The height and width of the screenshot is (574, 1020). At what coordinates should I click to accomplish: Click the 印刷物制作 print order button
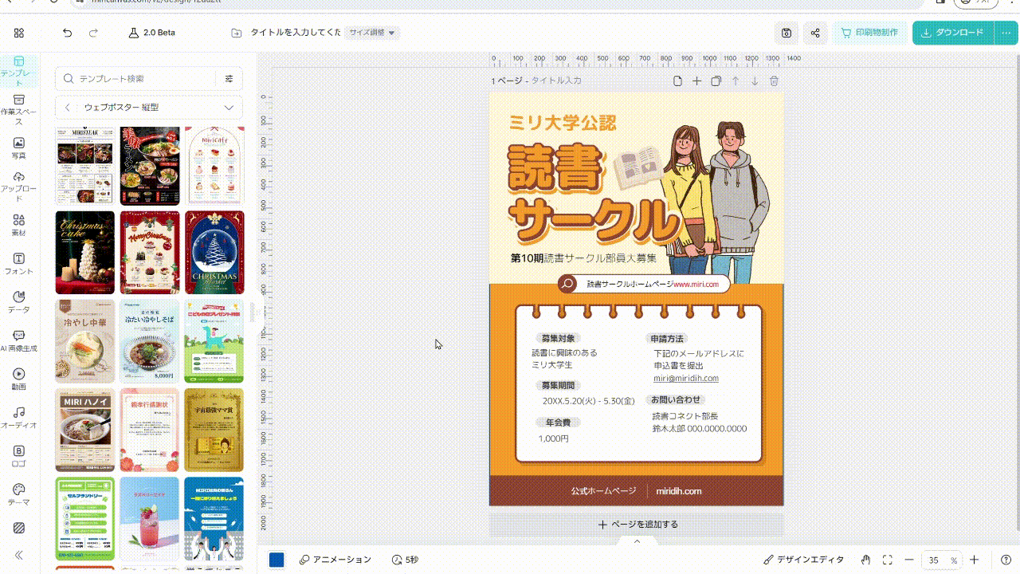pos(869,33)
